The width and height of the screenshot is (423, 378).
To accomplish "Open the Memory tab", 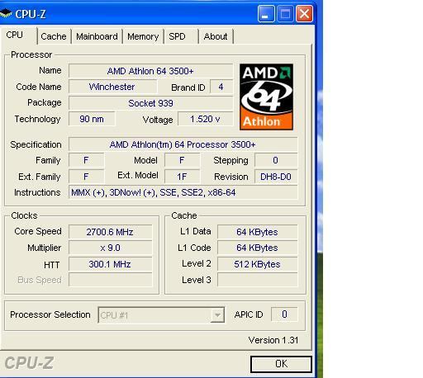I will [x=143, y=36].
